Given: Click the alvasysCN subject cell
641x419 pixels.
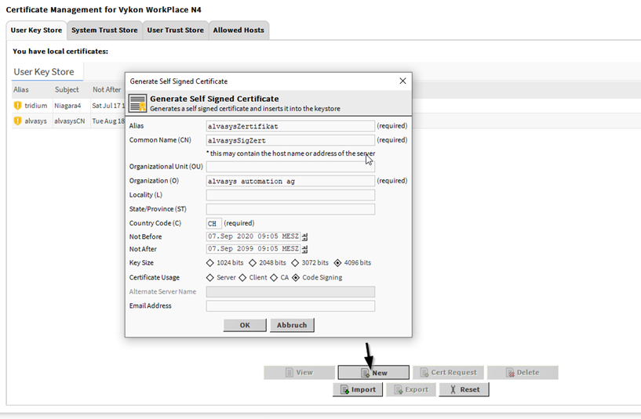Looking at the screenshot, I should point(70,121).
